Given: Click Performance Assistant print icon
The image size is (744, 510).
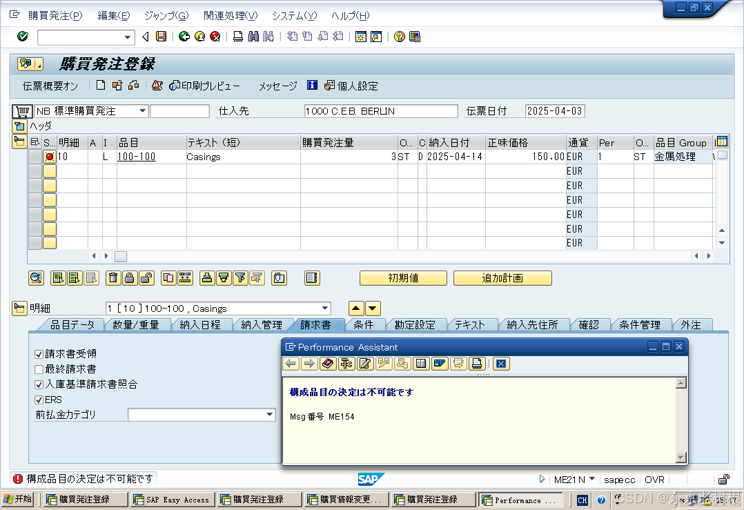Looking at the screenshot, I should (477, 364).
